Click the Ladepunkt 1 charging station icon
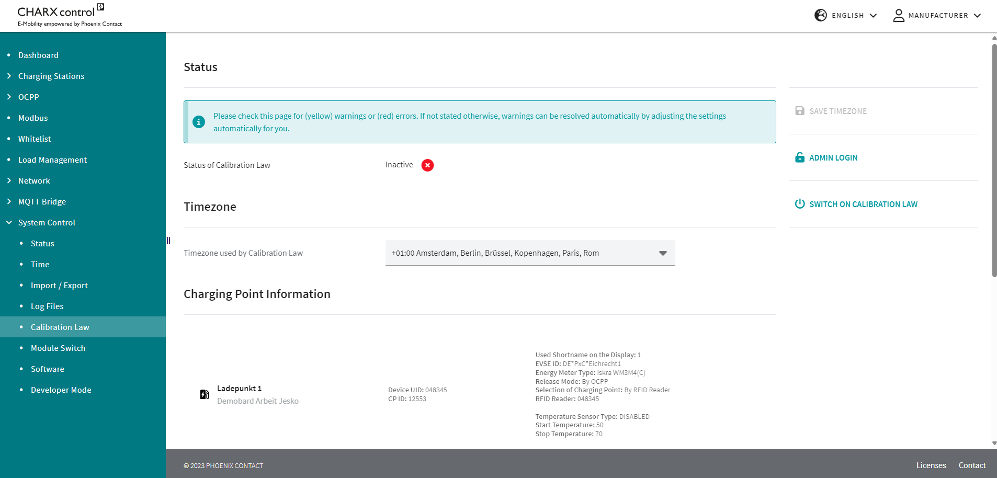997x478 pixels. (205, 394)
